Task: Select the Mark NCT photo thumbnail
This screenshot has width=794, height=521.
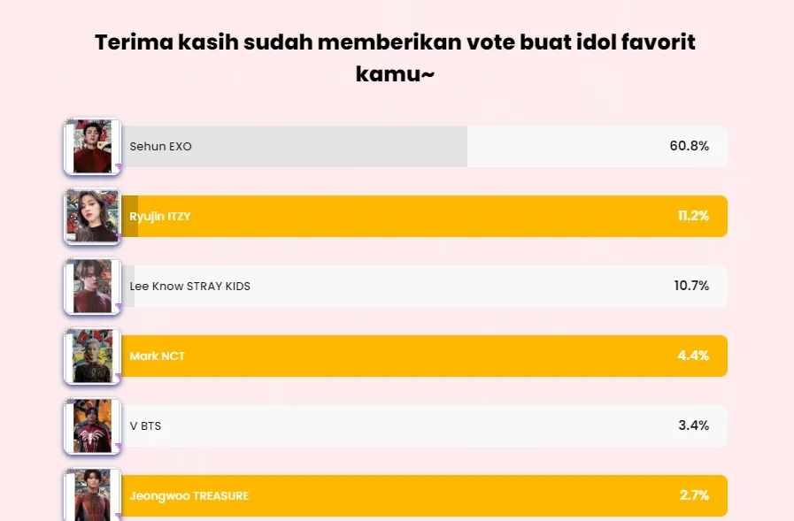Action: 92,356
